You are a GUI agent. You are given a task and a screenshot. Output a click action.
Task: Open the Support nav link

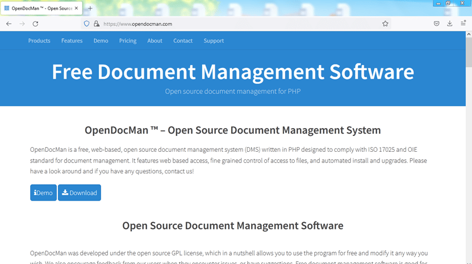click(214, 41)
